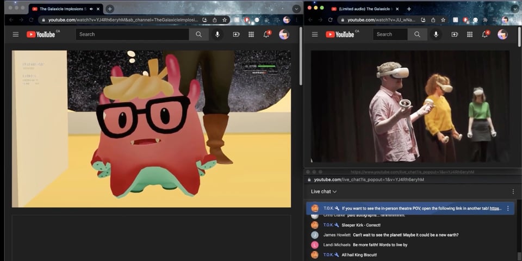Image resolution: width=522 pixels, height=261 pixels.
Task: Click the search magnifier button in left window
Action: click(x=199, y=34)
